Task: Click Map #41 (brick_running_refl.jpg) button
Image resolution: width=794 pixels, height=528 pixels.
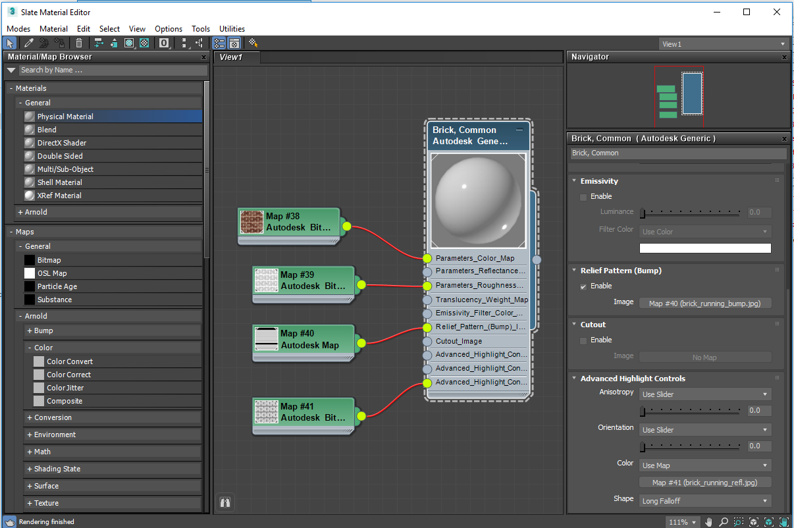Action: [x=705, y=483]
